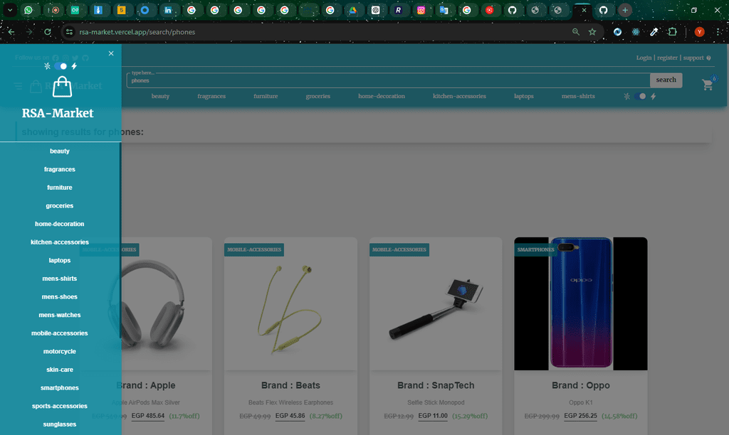Select laptops in the sidebar category list
This screenshot has width=729, height=435.
click(x=60, y=260)
